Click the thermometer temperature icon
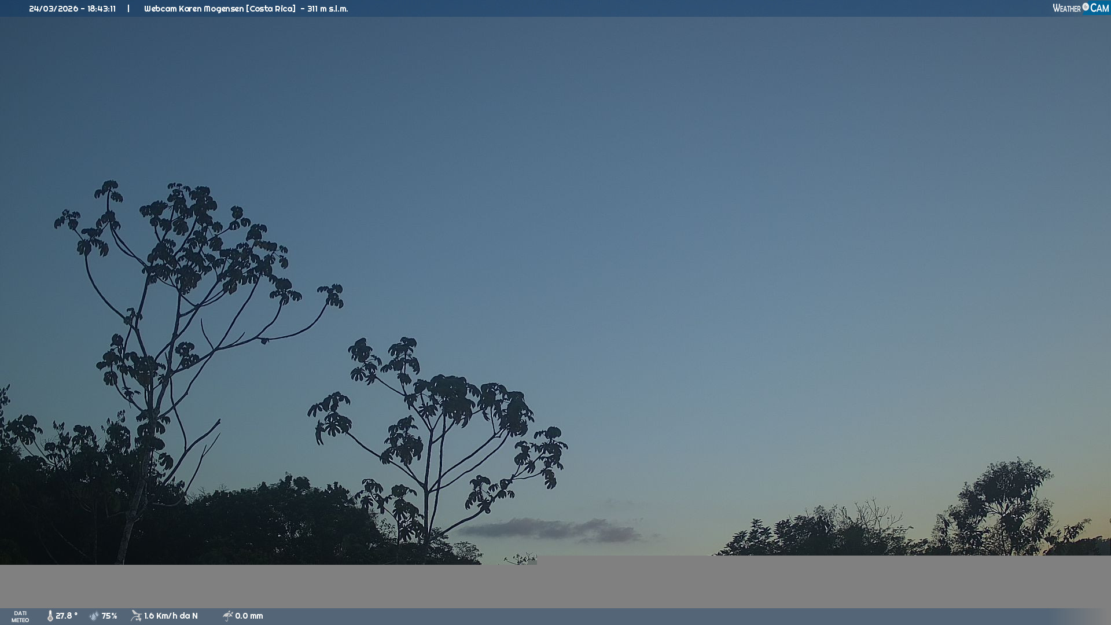 click(50, 616)
